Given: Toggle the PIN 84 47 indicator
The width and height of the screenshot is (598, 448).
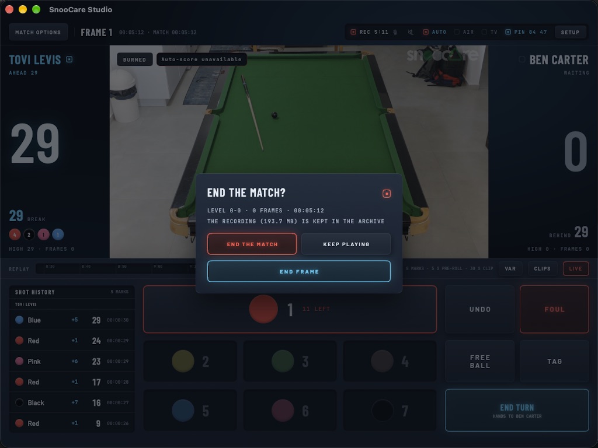Looking at the screenshot, I should [x=526, y=32].
